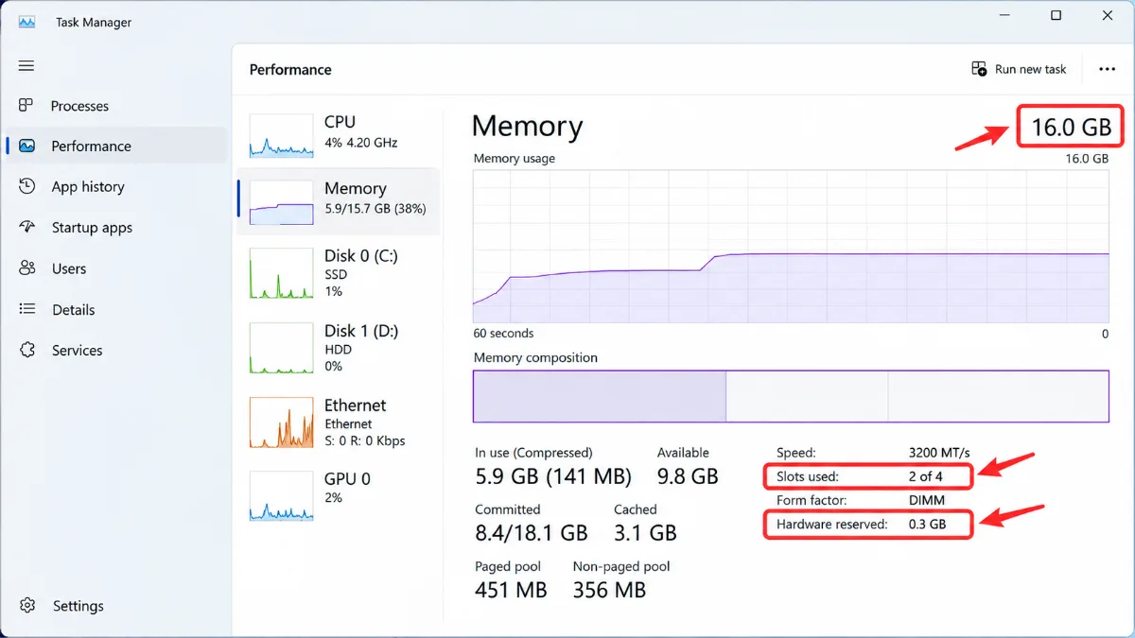Click the Slots used 2 of 4 value
Image resolution: width=1135 pixels, height=638 pixels.
coord(926,476)
